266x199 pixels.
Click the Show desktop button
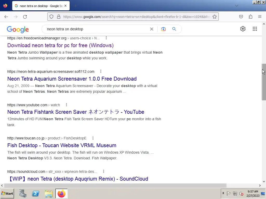click(x=263, y=193)
